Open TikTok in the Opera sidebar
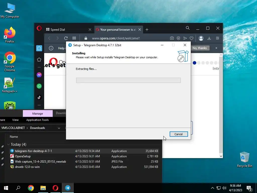The height and width of the screenshot is (193, 257). click(x=39, y=98)
